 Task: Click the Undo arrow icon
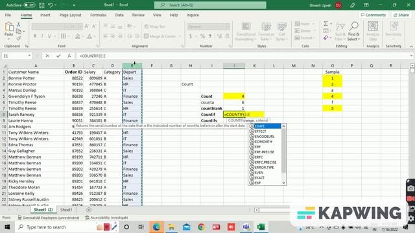click(x=51, y=5)
